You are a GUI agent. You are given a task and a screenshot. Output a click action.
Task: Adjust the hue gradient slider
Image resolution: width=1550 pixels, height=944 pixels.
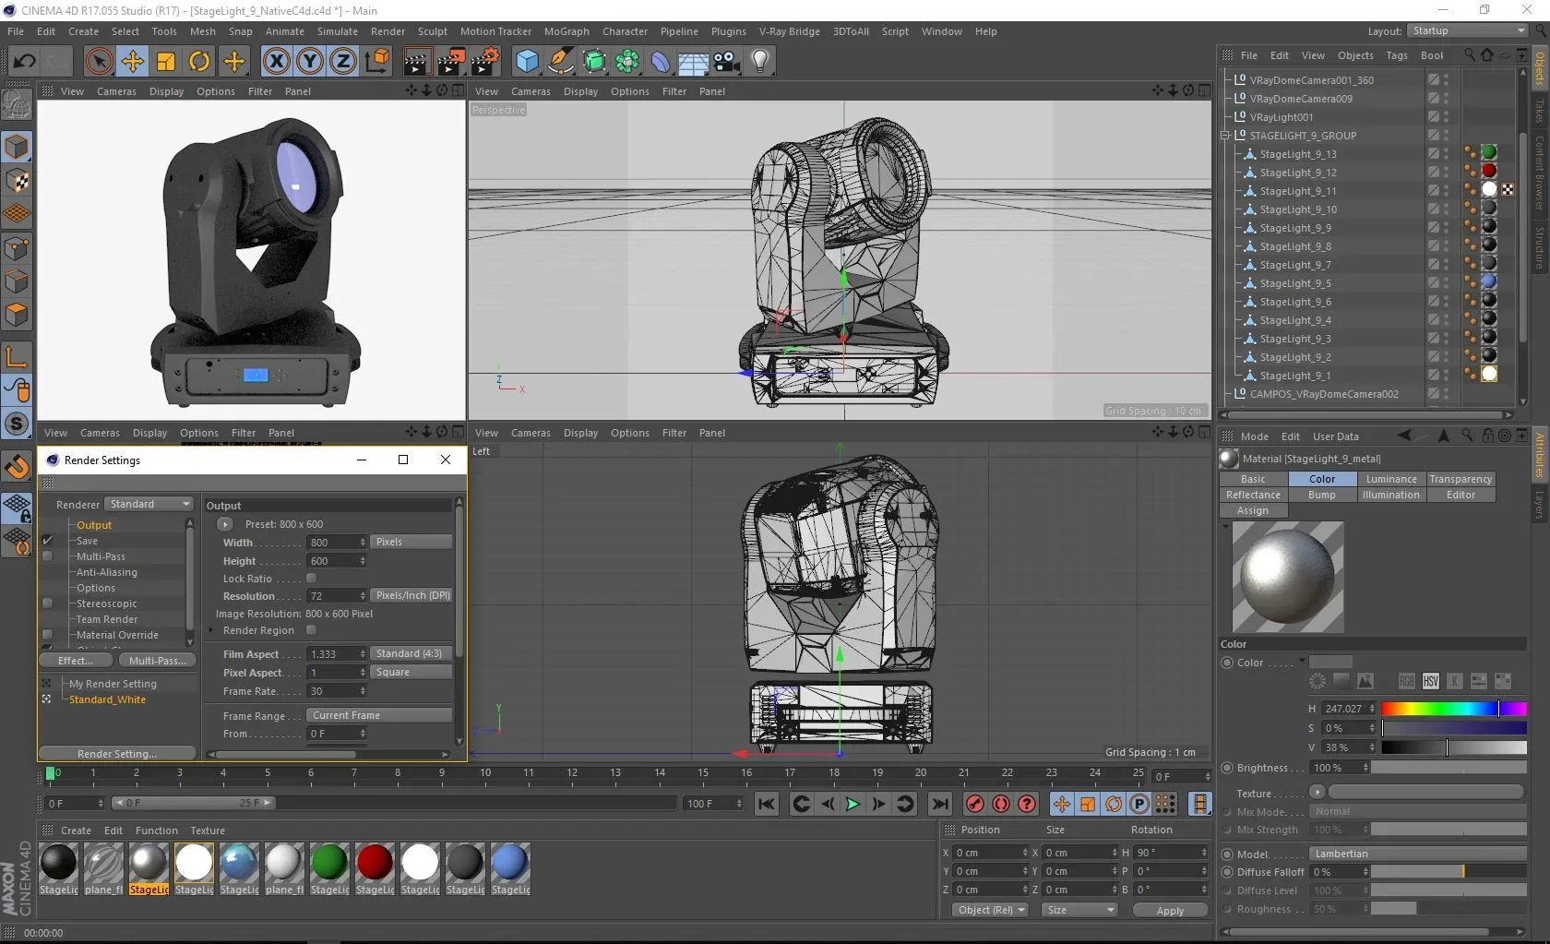1454,709
